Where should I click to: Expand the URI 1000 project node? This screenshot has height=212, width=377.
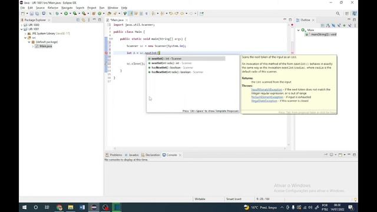coord(22,25)
